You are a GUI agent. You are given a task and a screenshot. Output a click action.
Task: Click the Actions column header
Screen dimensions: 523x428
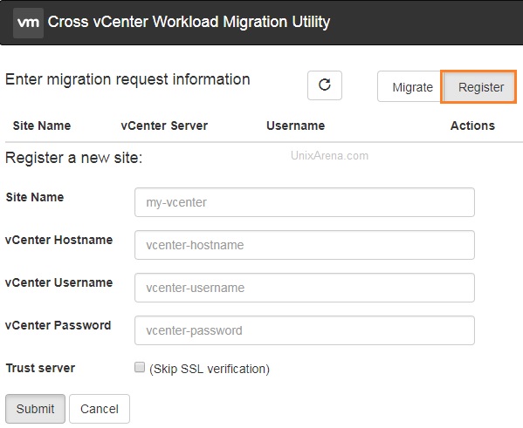point(472,126)
